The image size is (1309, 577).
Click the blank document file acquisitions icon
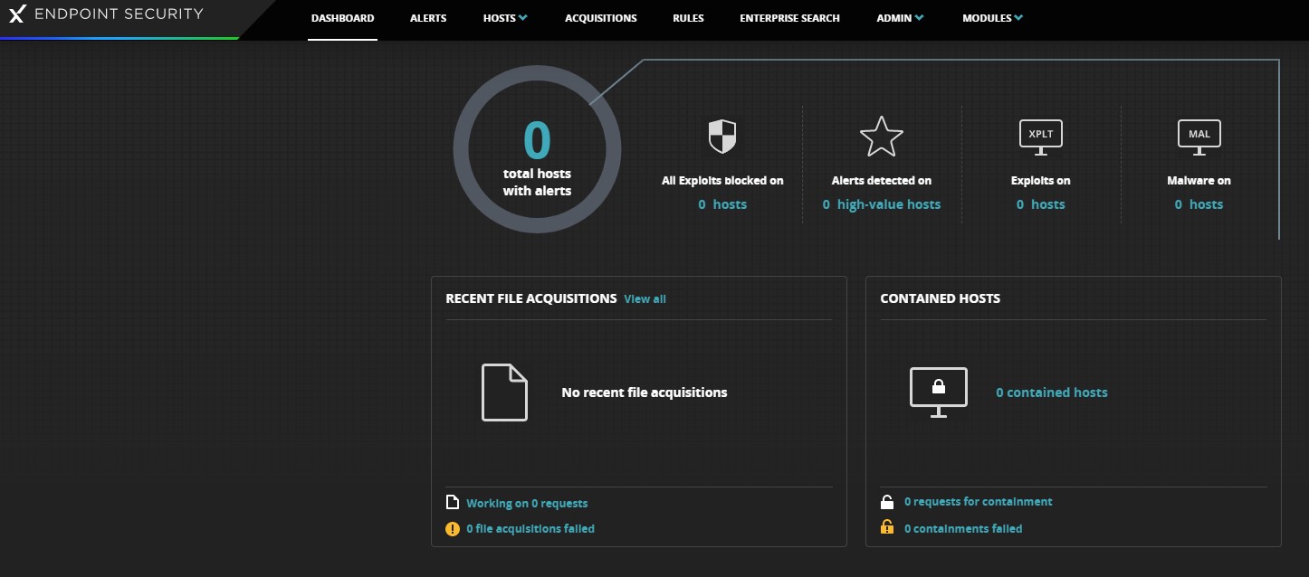pos(503,392)
